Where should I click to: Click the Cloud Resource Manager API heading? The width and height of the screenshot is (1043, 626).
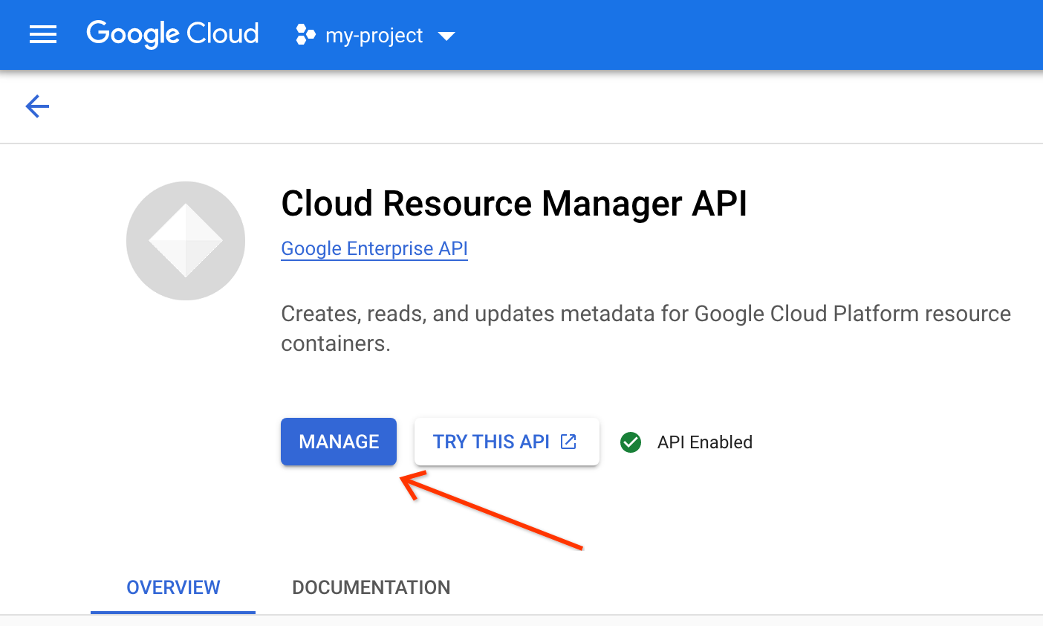pos(514,204)
